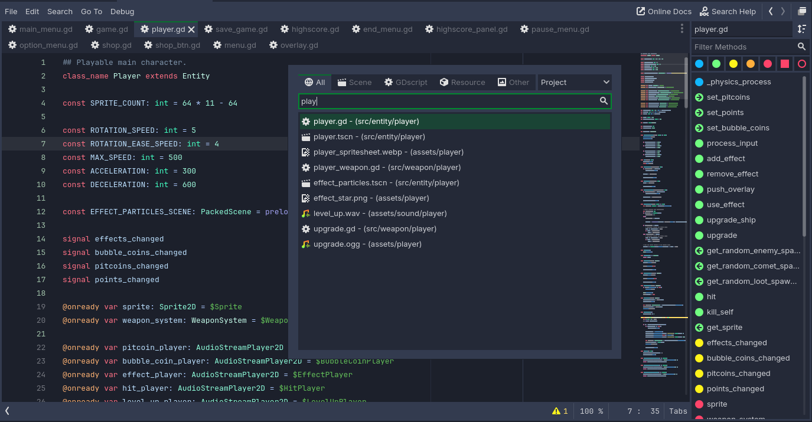Toggle the GDscript filter in quick open
The width and height of the screenshot is (812, 422).
(405, 83)
